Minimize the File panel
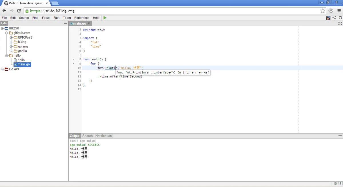This screenshot has height=187, width=343. point(65,23)
